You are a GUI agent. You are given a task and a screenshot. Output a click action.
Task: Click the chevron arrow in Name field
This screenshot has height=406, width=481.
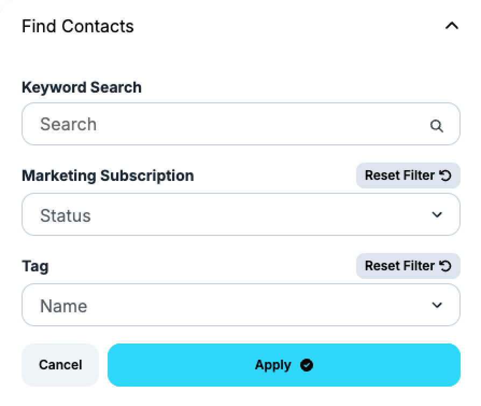click(x=437, y=305)
